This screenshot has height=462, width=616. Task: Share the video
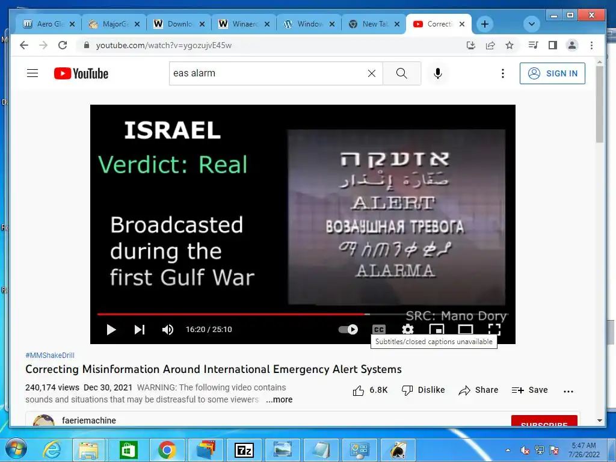[478, 390]
